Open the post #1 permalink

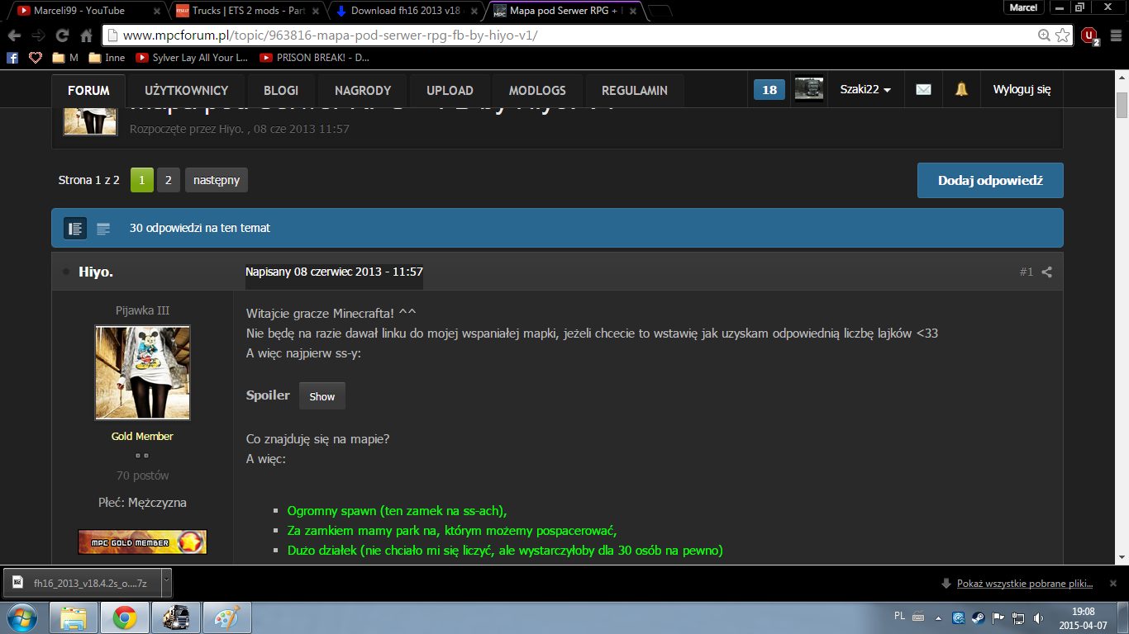point(1026,272)
